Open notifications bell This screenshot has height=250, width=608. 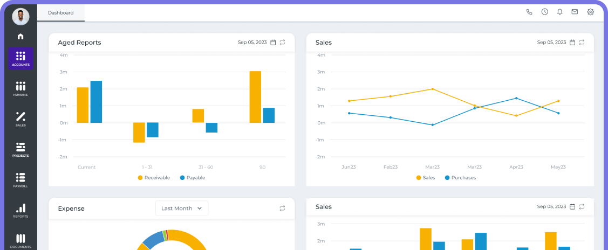pyautogui.click(x=559, y=12)
